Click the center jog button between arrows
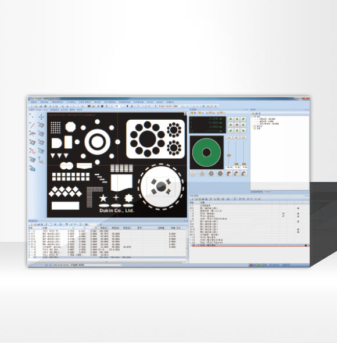Viewport: 337px width, 343px height. click(237, 125)
